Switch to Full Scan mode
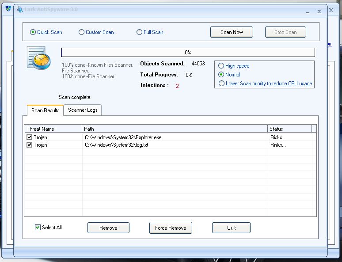This screenshot has width=342, height=262. [139, 32]
